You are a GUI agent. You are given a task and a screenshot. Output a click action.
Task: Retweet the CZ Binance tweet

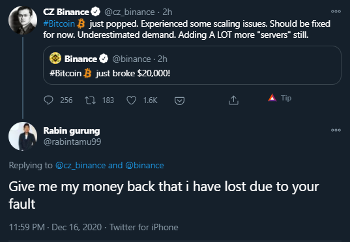coord(90,100)
